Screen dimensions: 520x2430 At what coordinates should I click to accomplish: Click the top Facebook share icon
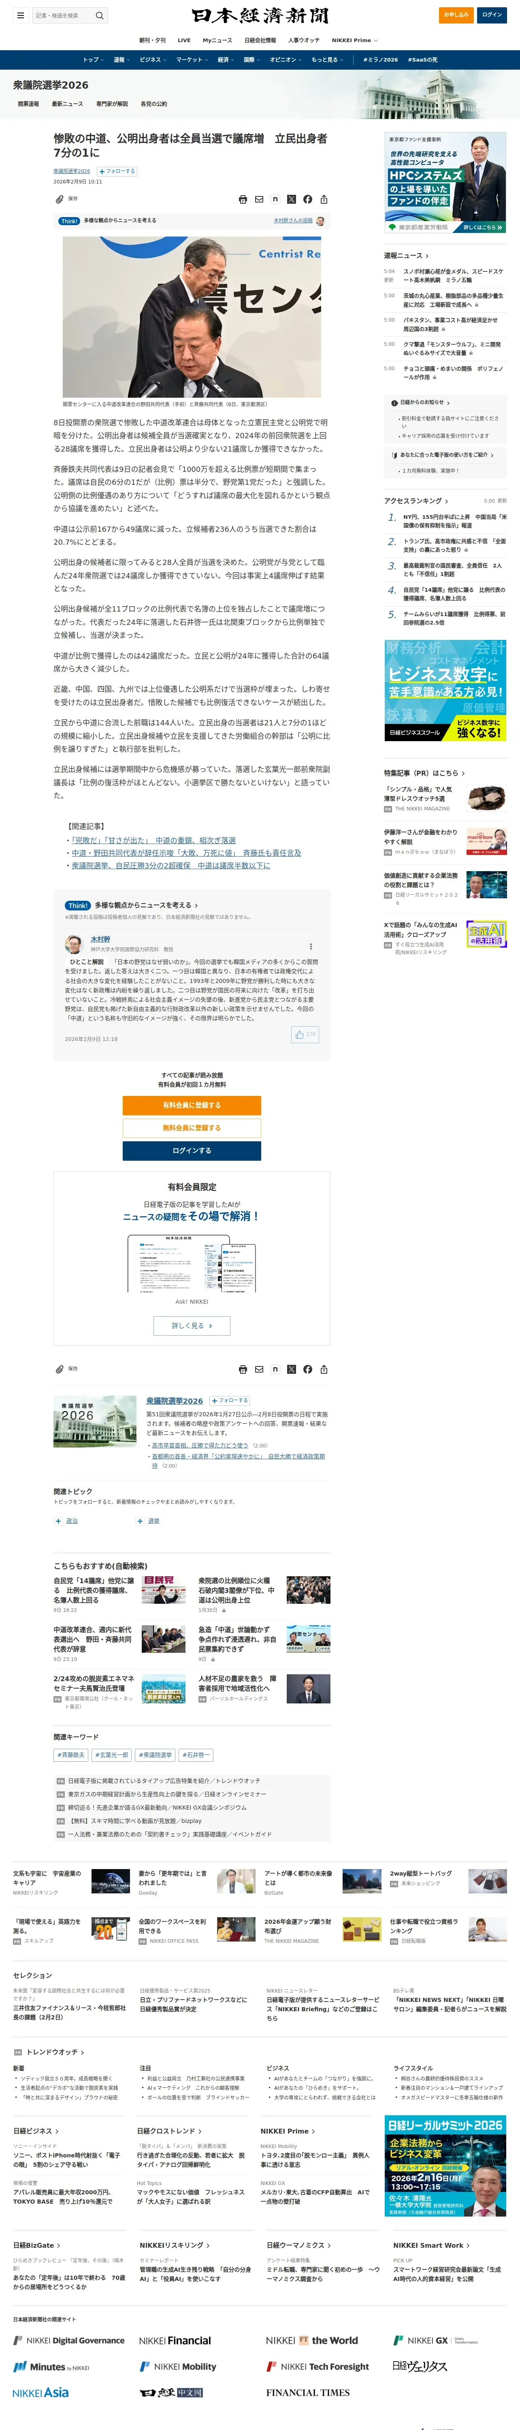308,199
